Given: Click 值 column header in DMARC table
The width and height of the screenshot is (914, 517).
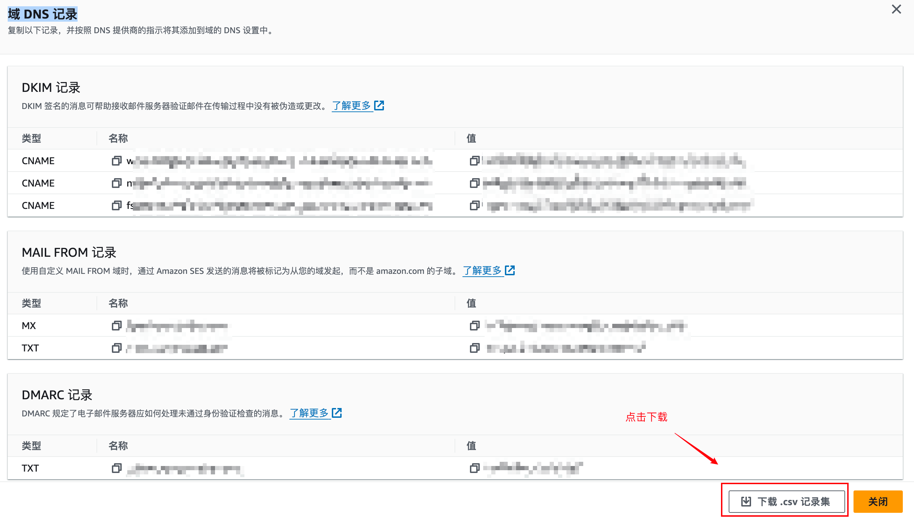Looking at the screenshot, I should click(x=471, y=446).
